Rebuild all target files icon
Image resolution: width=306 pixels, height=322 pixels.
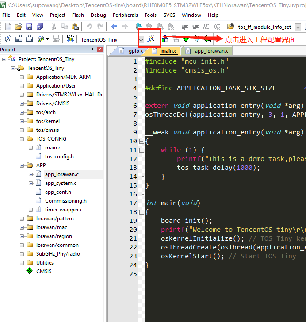(29, 38)
